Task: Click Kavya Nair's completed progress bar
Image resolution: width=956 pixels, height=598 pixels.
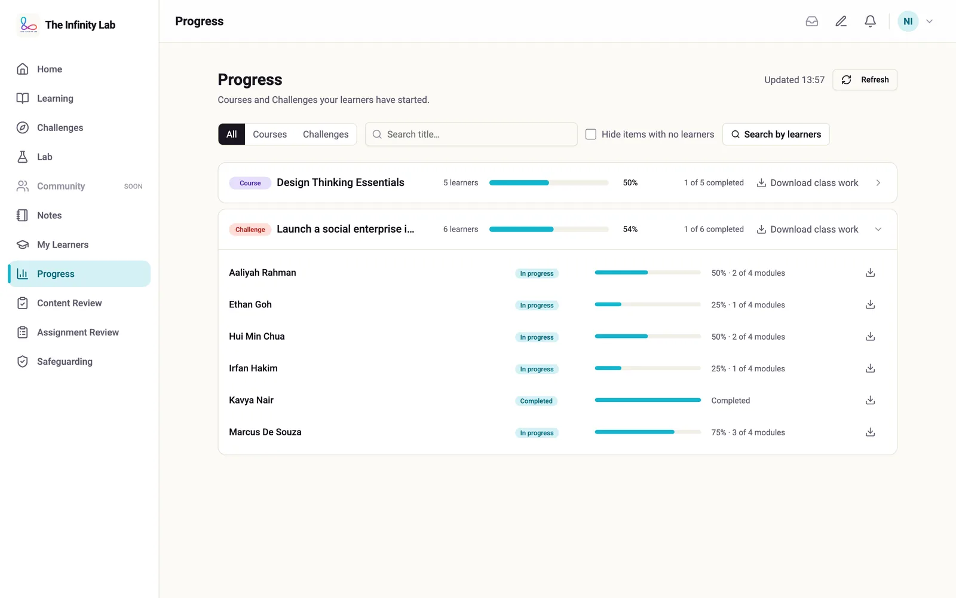Action: 648,400
